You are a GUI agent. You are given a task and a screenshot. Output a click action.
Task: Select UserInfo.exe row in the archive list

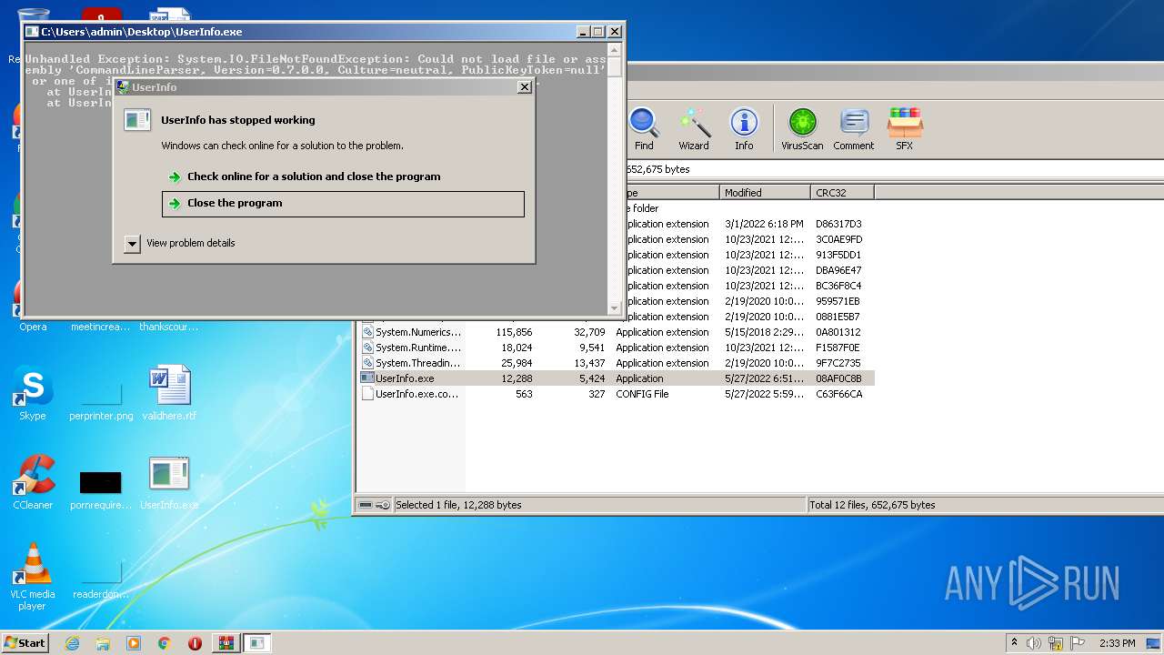pos(617,378)
